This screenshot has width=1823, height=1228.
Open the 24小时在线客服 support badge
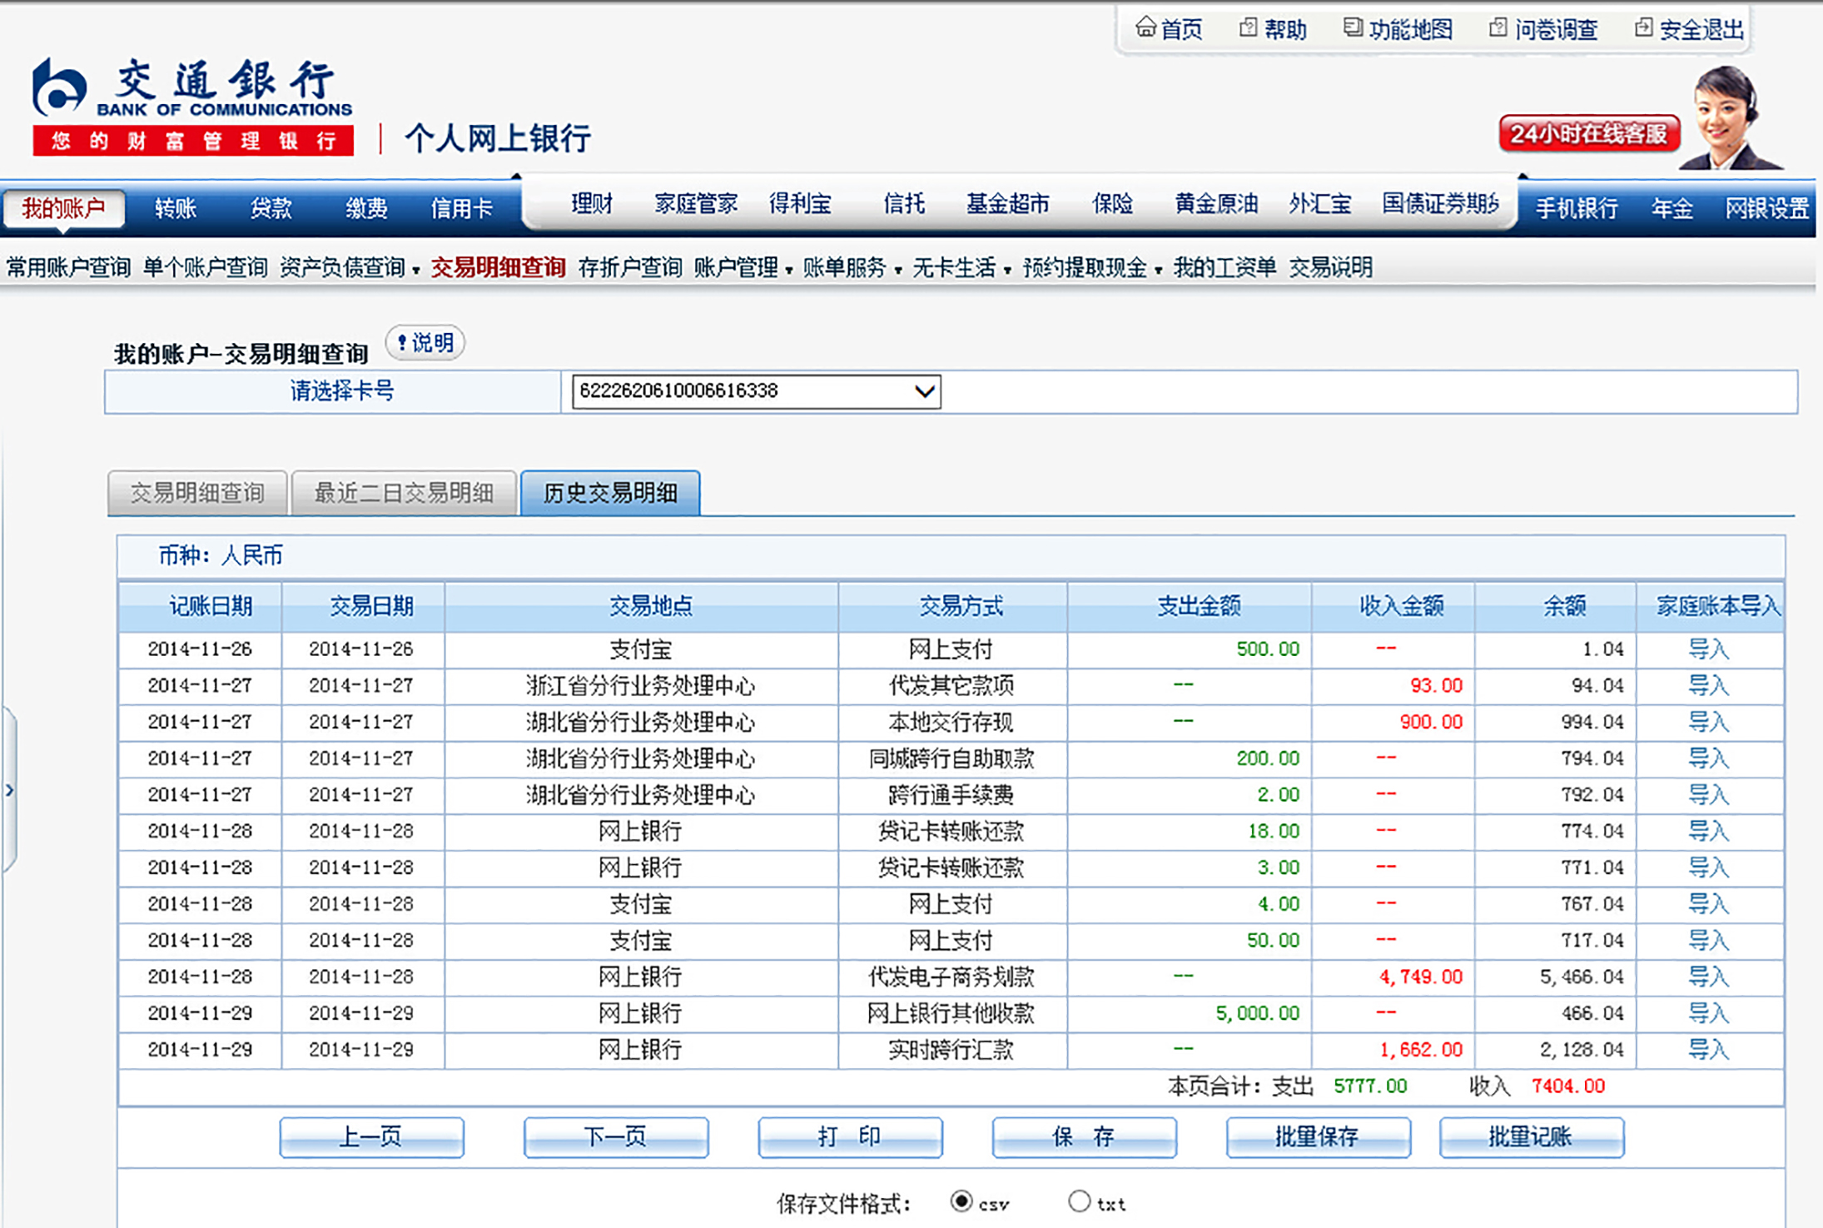coord(1588,134)
